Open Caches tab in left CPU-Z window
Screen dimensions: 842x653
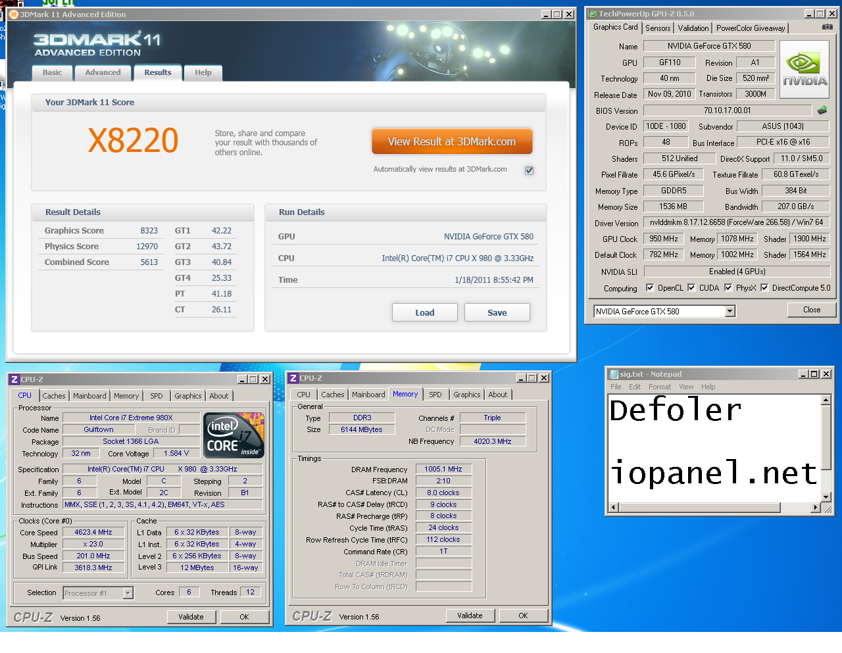[54, 396]
